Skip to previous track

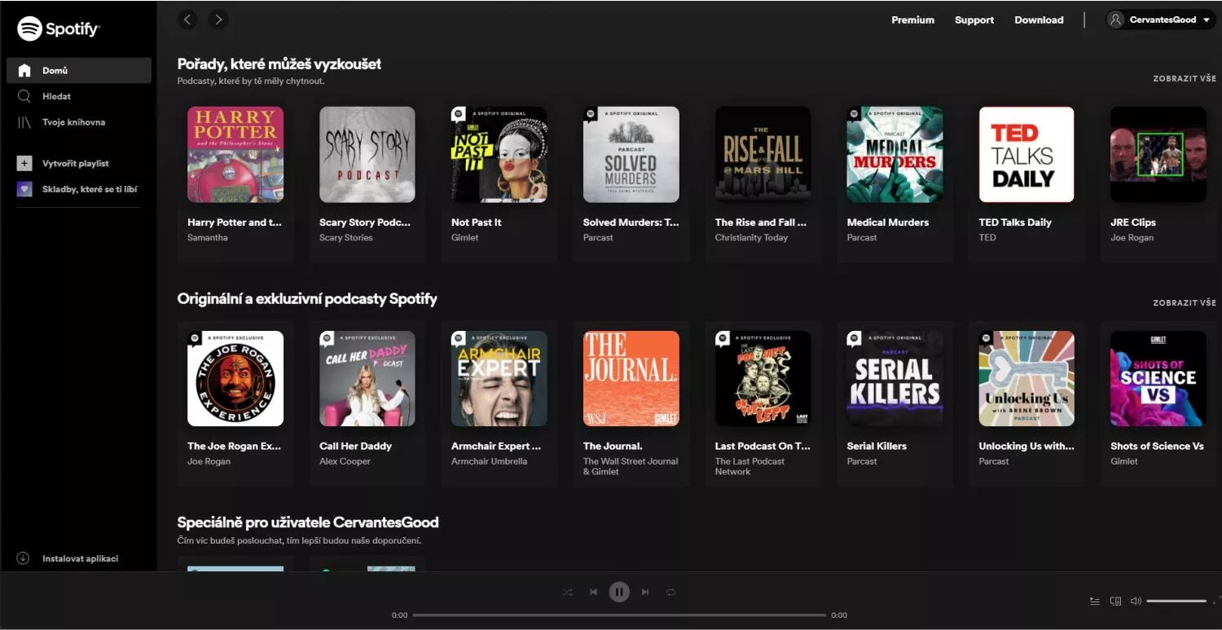593,593
